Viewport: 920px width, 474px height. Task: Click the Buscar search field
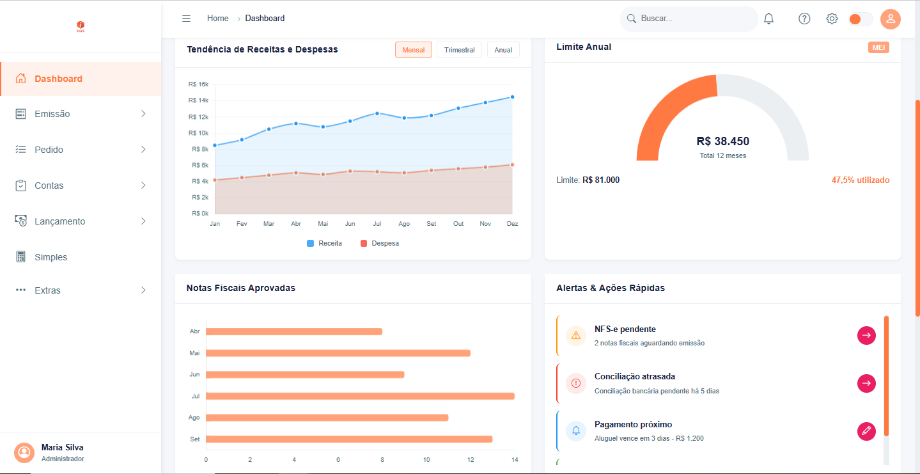click(689, 19)
